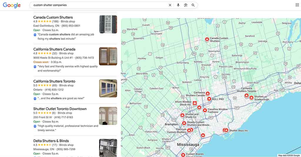View Shutter Outlet Toronto Downtown photo thumbnail
Image resolution: width=301 pixels, height=157 pixels.
click(x=108, y=116)
